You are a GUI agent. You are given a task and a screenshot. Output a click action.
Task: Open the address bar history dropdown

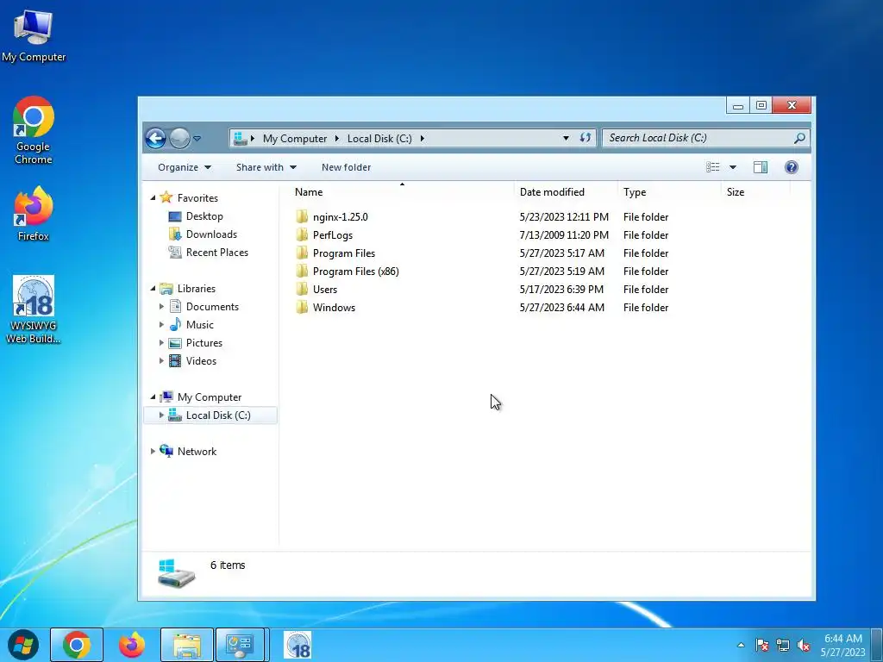pos(566,139)
